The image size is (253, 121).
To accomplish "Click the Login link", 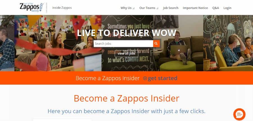I will 227,8.
